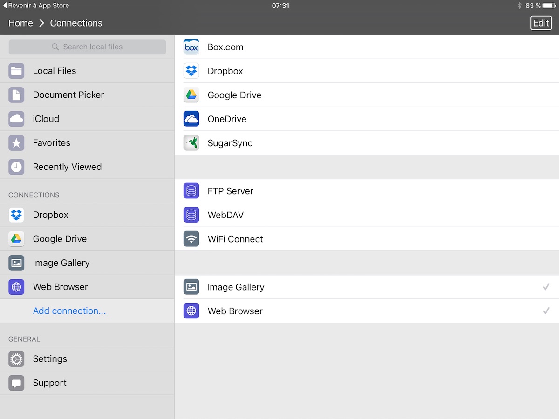Select the FTP Server database icon

tap(191, 191)
